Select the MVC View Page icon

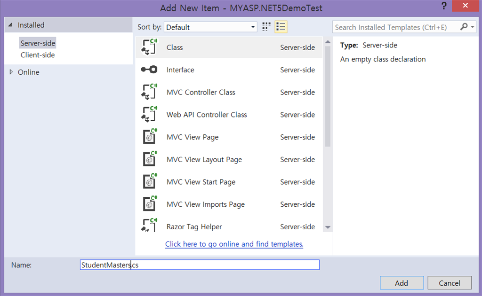tap(149, 137)
